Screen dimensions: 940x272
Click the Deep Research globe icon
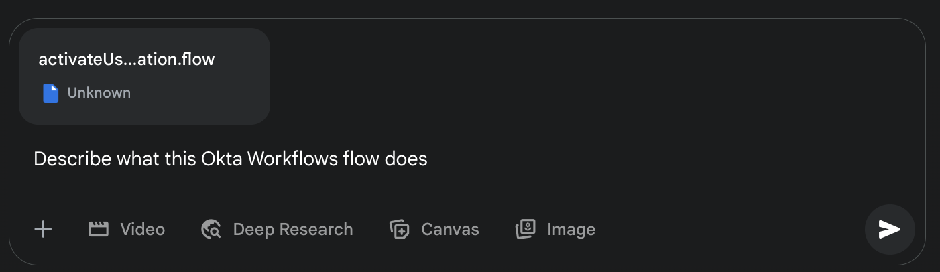[x=211, y=230]
